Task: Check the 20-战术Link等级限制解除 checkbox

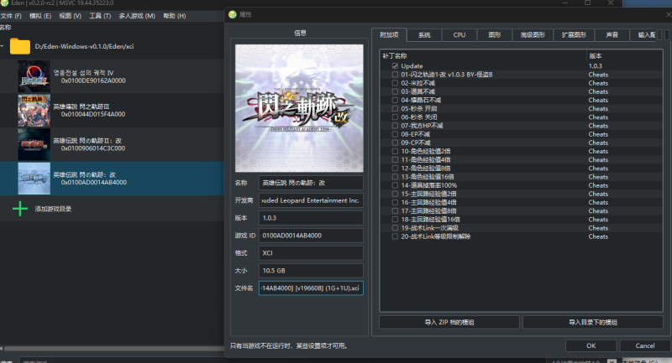Action: pos(395,236)
